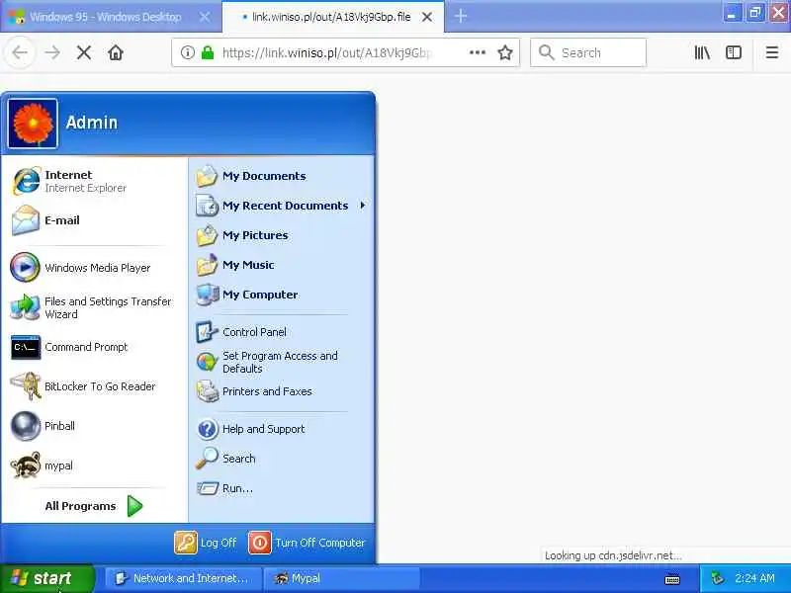Screen dimensions: 791x593
Task: Click the Log Off button
Action: click(206, 543)
